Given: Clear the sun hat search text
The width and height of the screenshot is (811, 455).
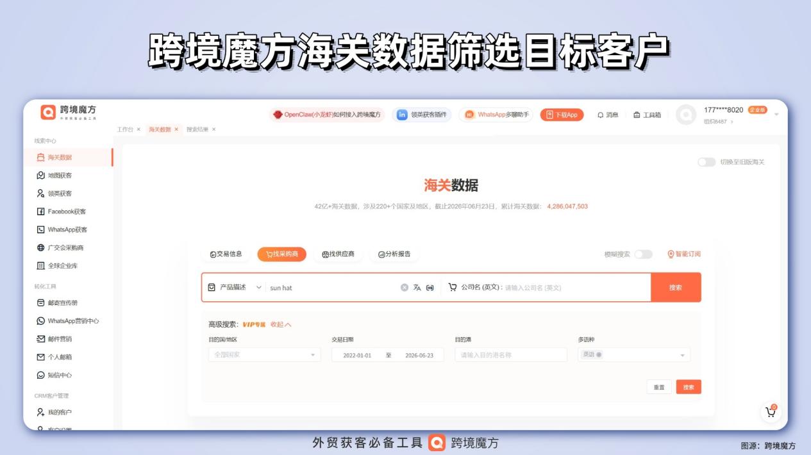Looking at the screenshot, I should coord(405,288).
